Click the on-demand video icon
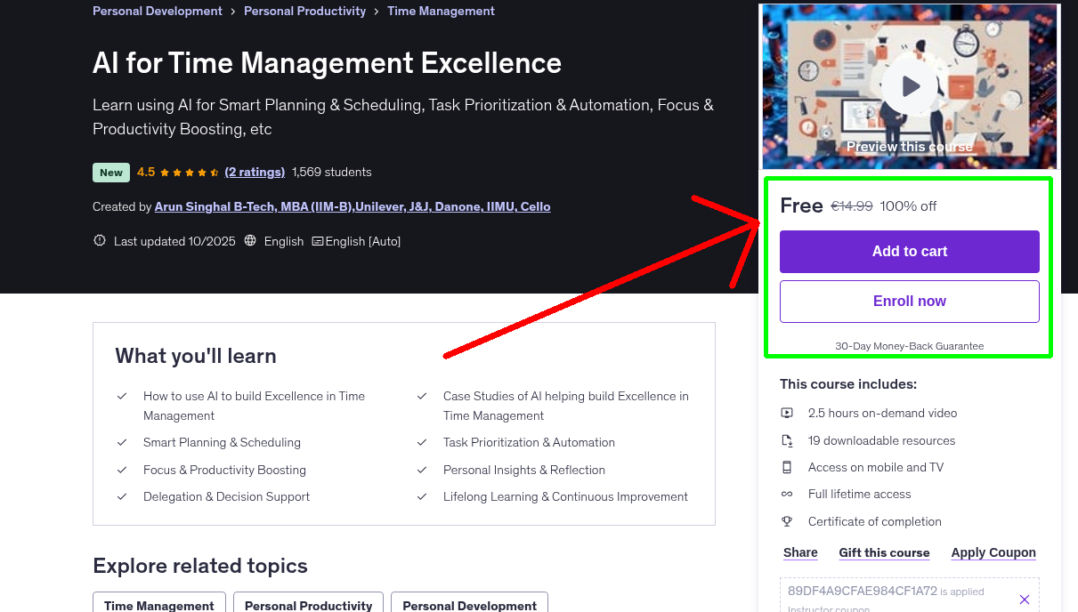Image resolution: width=1078 pixels, height=612 pixels. point(787,413)
